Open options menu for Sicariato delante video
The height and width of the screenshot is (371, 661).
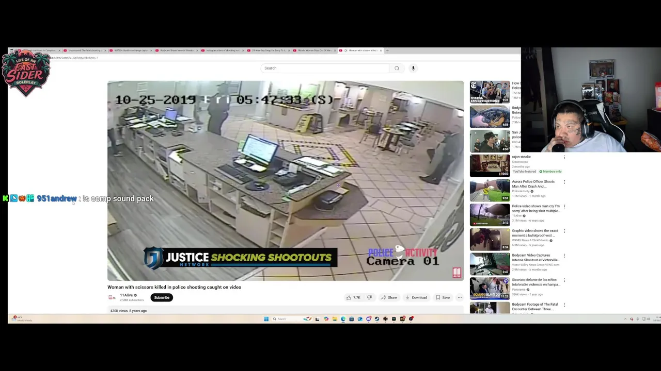tap(564, 280)
